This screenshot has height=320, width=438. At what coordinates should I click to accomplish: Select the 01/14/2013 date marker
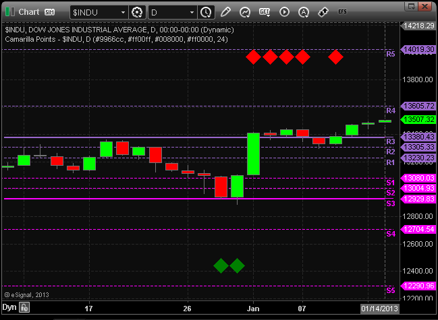coord(379,309)
